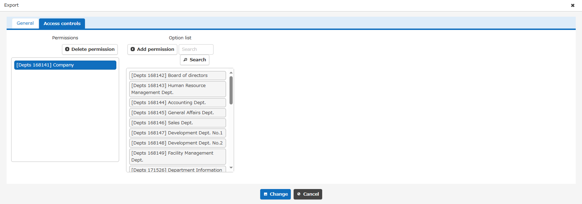The image size is (582, 204).
Task: Click the Add permission button
Action: point(152,49)
